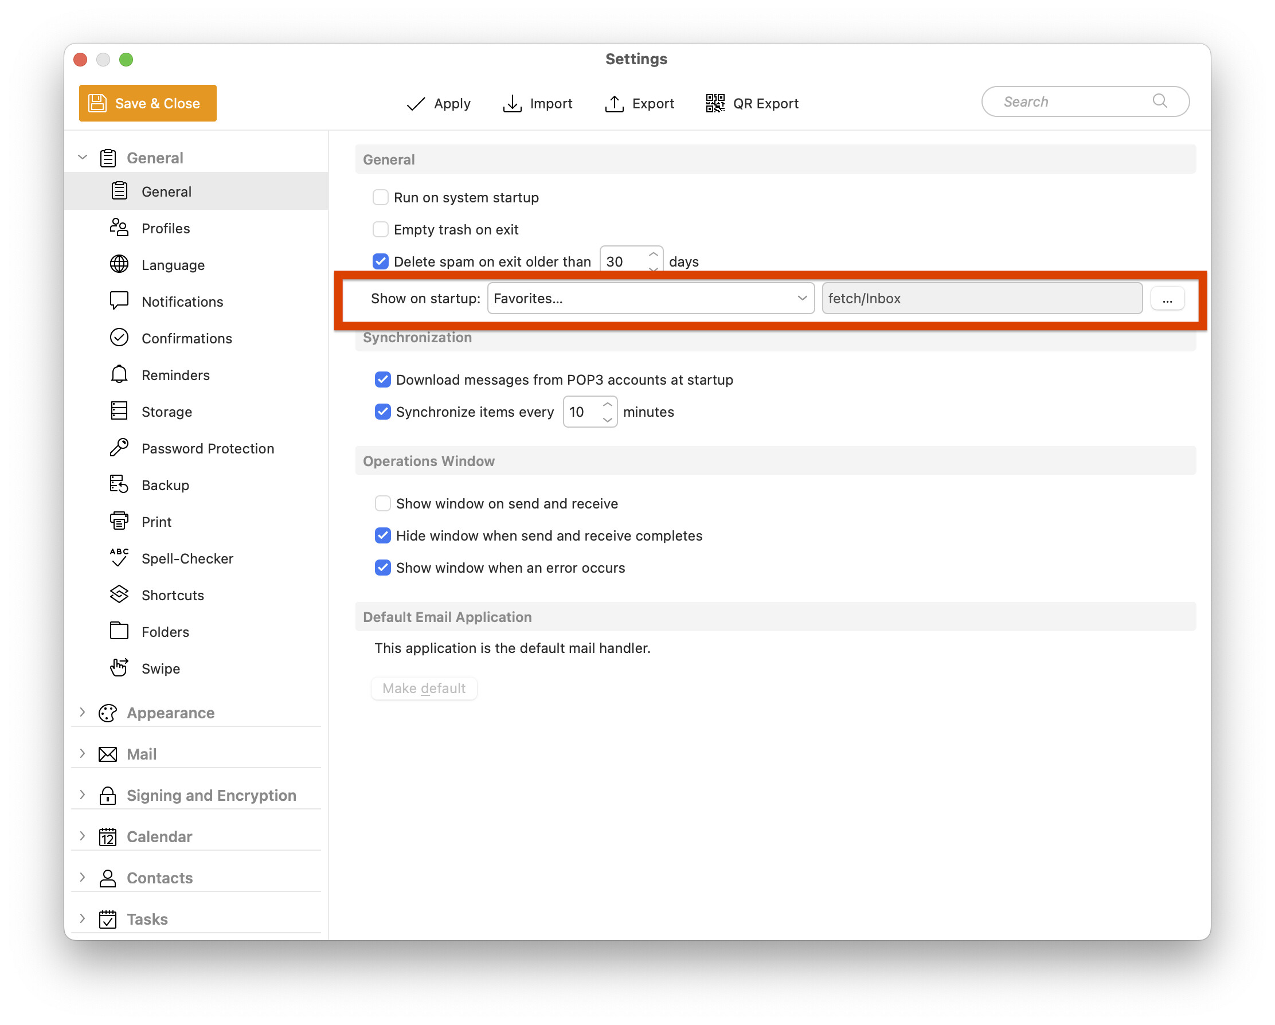This screenshot has width=1275, height=1025.
Task: Collapse the General section chevron
Action: (x=83, y=157)
